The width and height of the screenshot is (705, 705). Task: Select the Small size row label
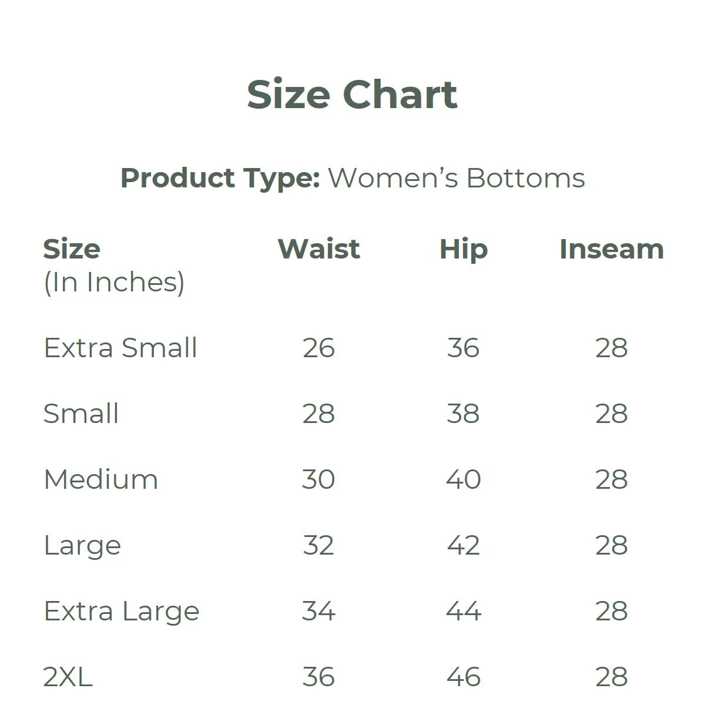(81, 414)
